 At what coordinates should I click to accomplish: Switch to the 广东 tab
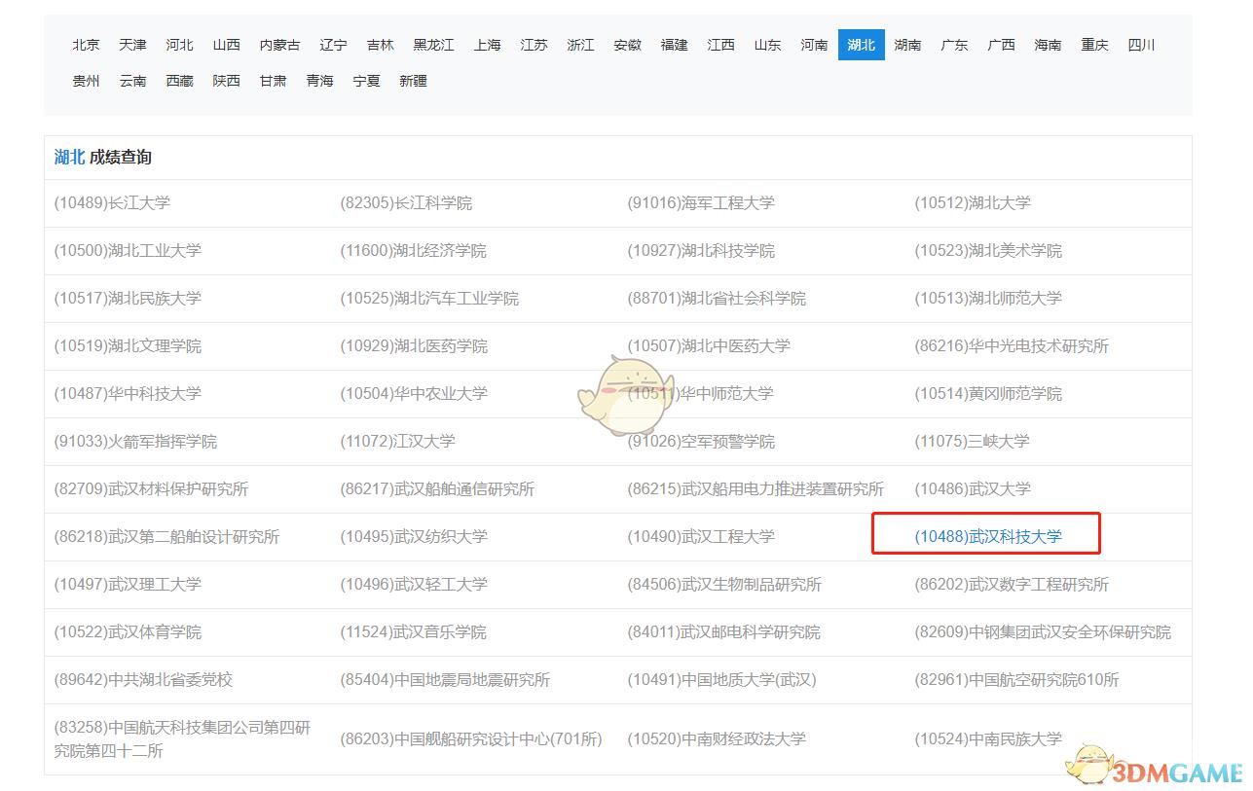click(x=955, y=45)
